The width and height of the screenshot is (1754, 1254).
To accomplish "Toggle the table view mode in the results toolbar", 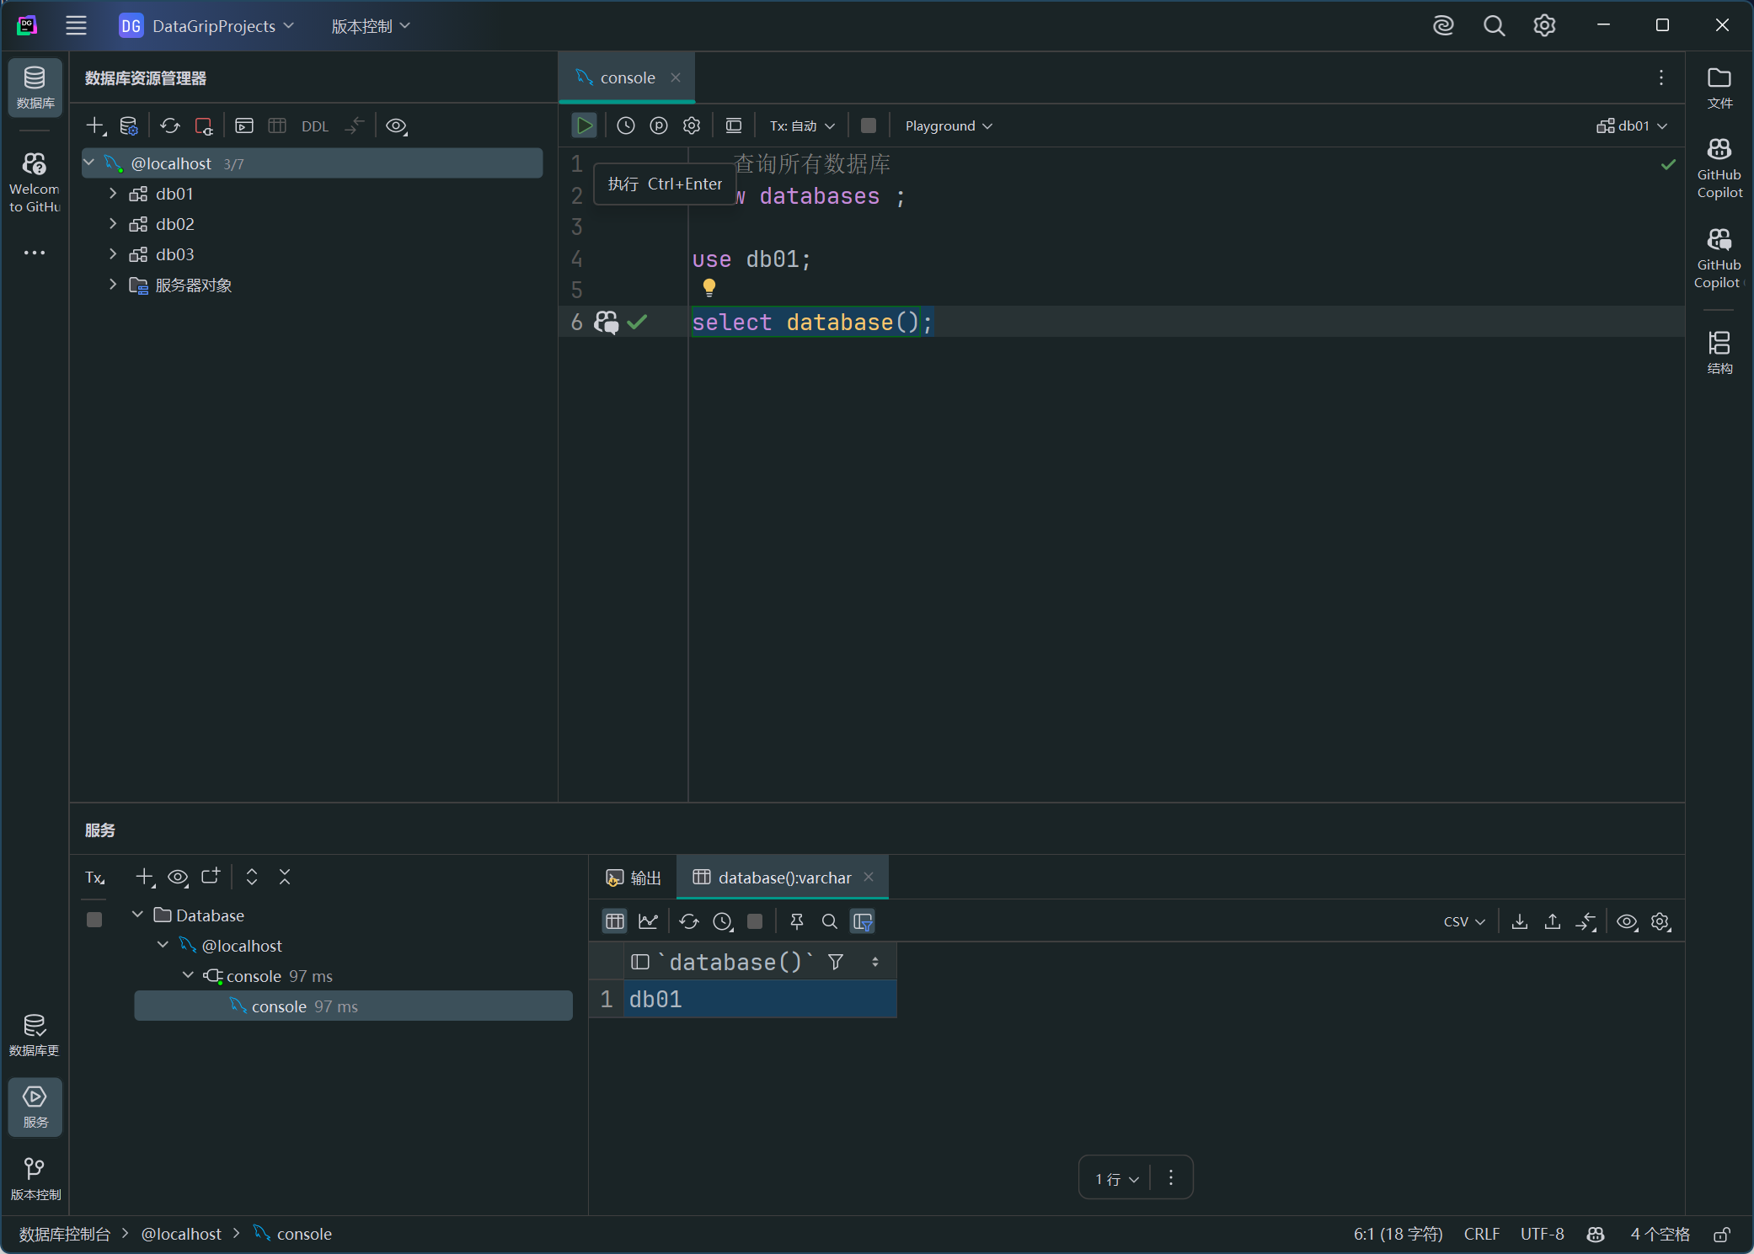I will click(615, 921).
